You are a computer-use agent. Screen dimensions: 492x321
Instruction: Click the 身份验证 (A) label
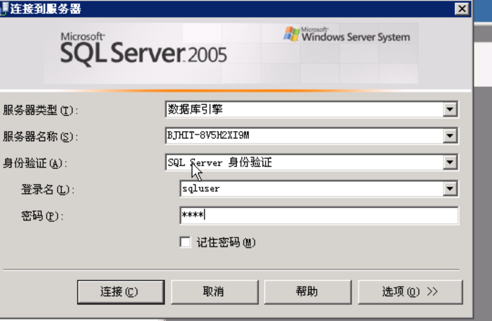coord(35,163)
